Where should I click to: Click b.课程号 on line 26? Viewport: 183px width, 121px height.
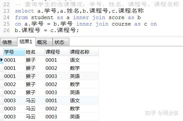[x=27, y=30]
